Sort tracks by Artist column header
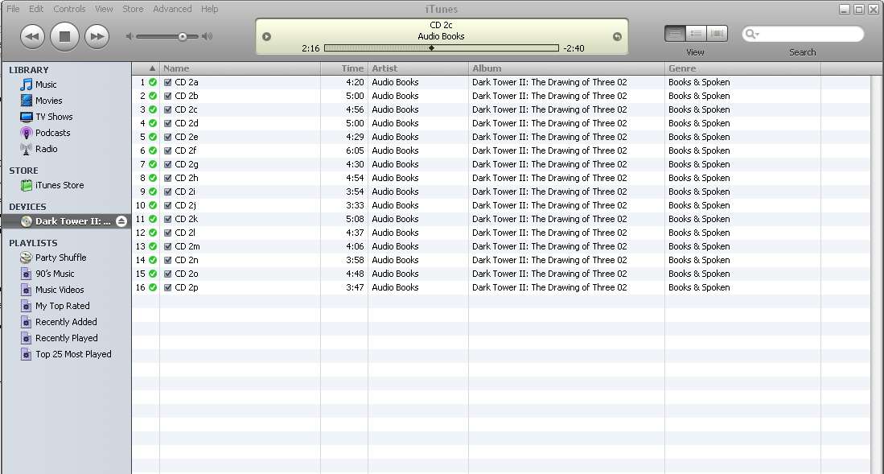This screenshot has width=884, height=474. pos(418,68)
